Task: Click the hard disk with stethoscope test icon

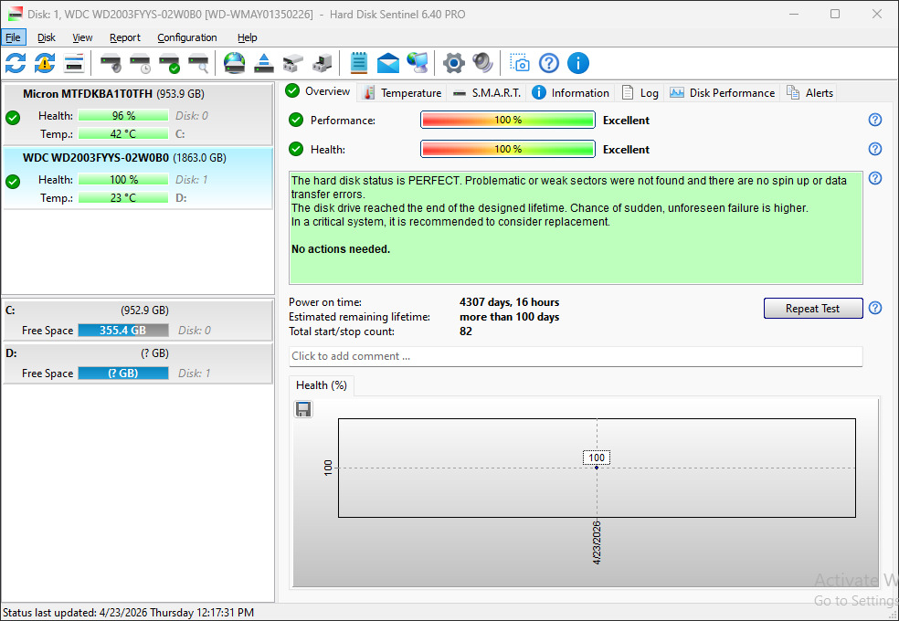Action: [x=111, y=63]
